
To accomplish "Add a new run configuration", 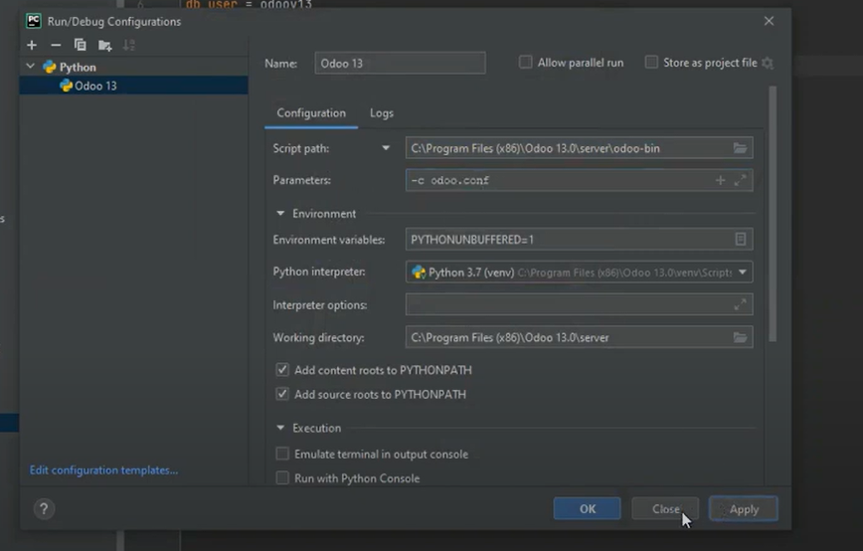I will coord(32,45).
